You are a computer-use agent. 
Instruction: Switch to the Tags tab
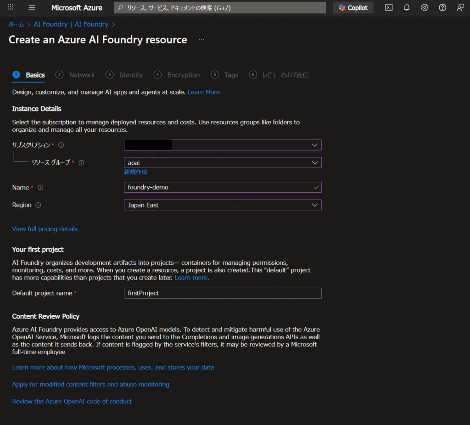(x=224, y=75)
